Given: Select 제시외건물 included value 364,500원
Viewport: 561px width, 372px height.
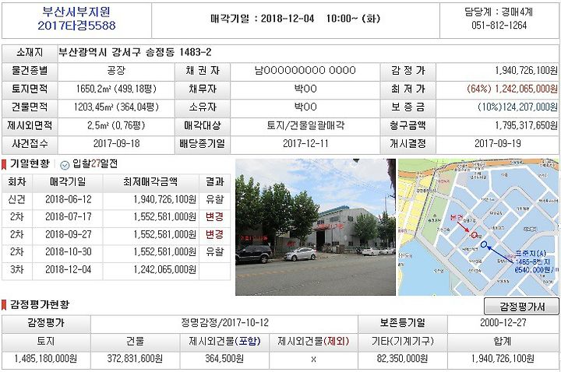Looking at the screenshot, I should [x=224, y=359].
